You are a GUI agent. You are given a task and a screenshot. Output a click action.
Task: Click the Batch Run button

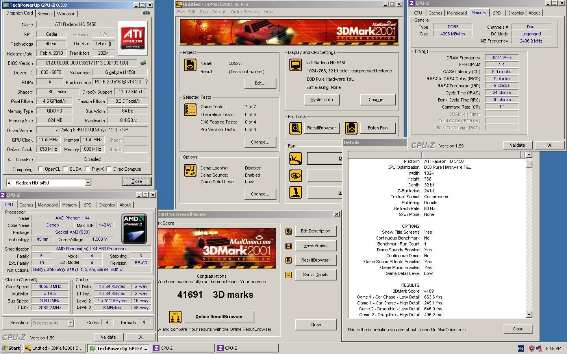tap(378, 128)
